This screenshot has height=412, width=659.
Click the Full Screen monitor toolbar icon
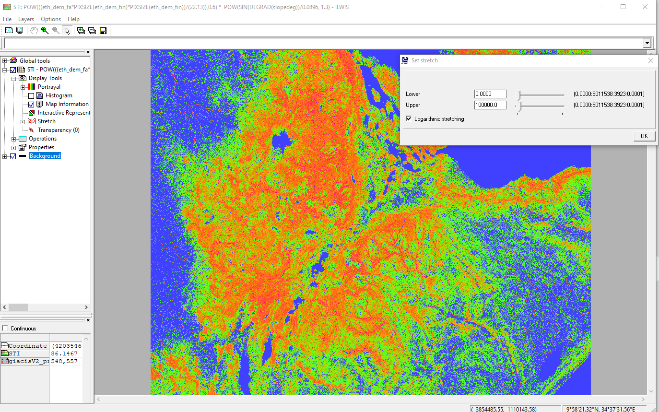pyautogui.click(x=20, y=30)
